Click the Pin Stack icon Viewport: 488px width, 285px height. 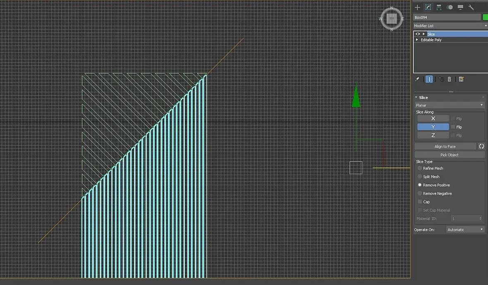point(417,79)
